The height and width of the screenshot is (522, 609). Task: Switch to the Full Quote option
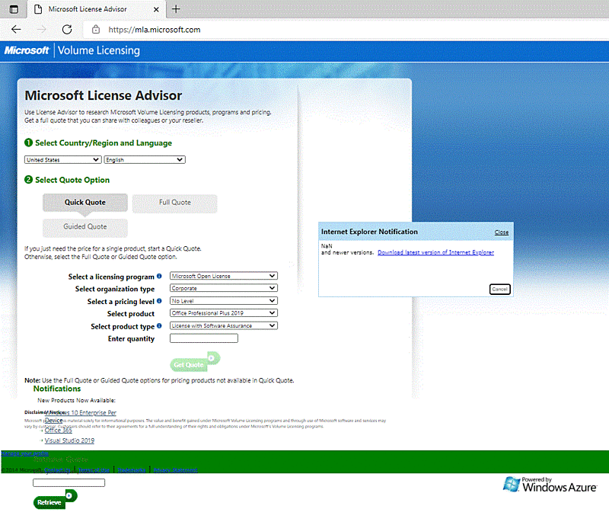point(174,203)
